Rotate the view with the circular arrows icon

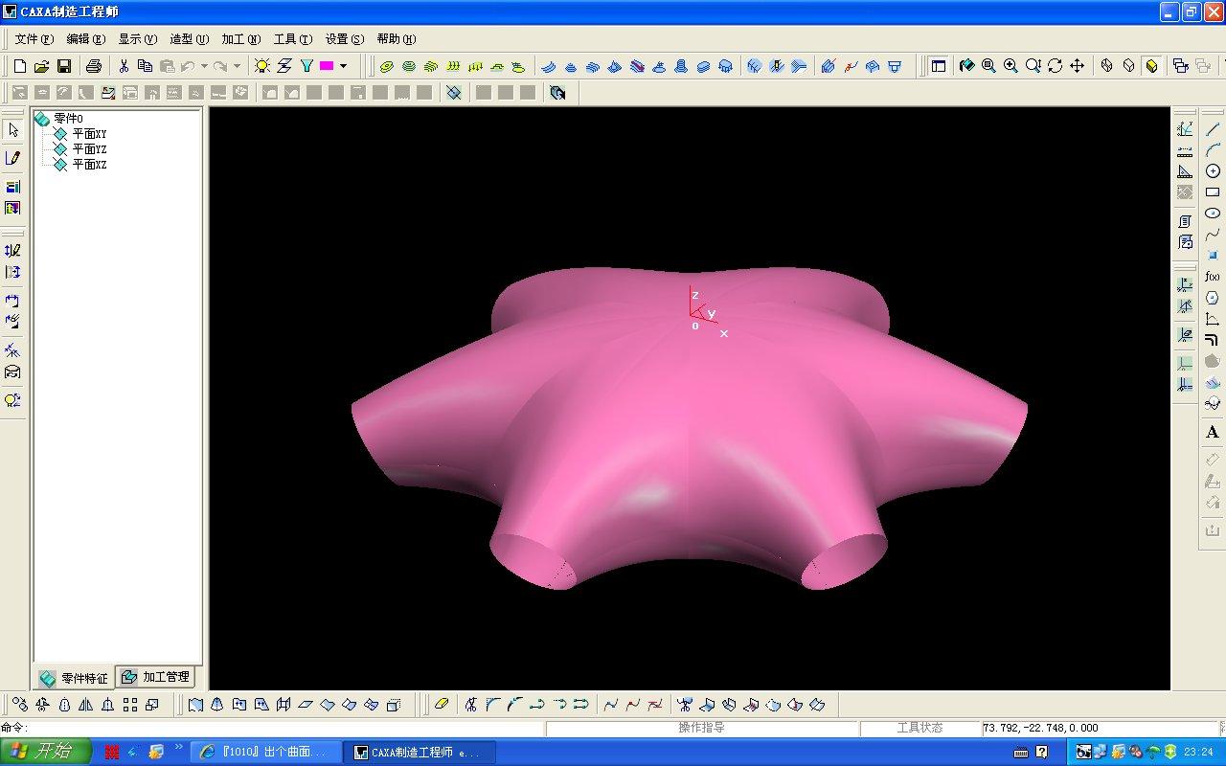(x=1055, y=66)
